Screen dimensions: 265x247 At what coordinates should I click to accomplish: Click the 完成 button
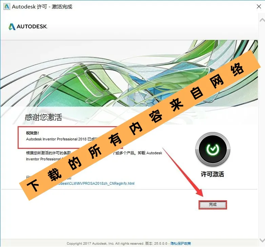pyautogui.click(x=212, y=205)
